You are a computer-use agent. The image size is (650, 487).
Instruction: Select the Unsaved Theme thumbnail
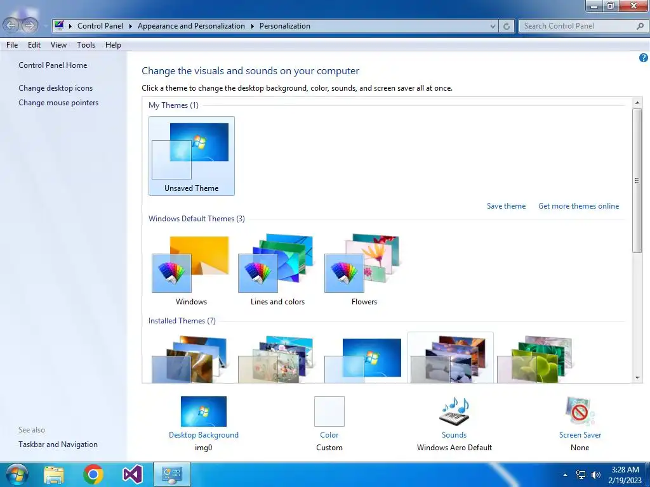click(192, 156)
